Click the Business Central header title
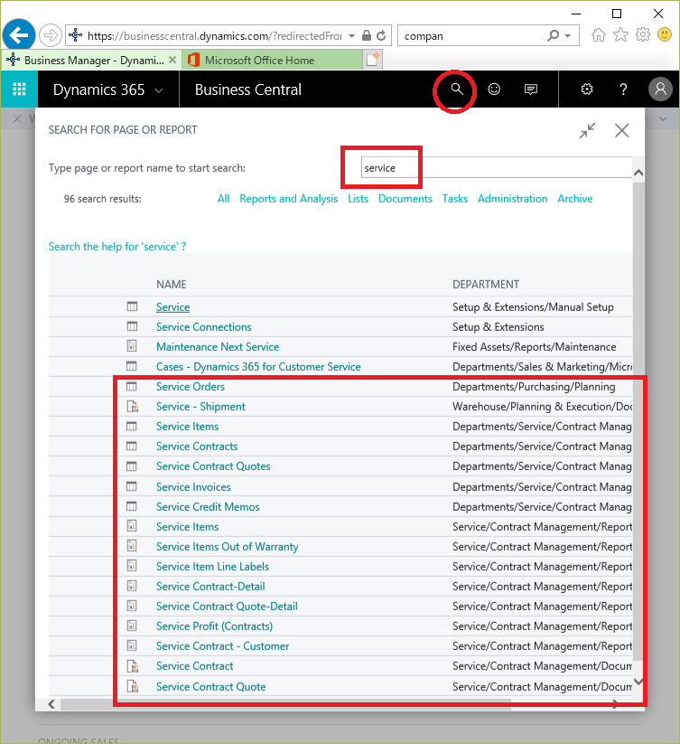This screenshot has height=744, width=680. [247, 89]
